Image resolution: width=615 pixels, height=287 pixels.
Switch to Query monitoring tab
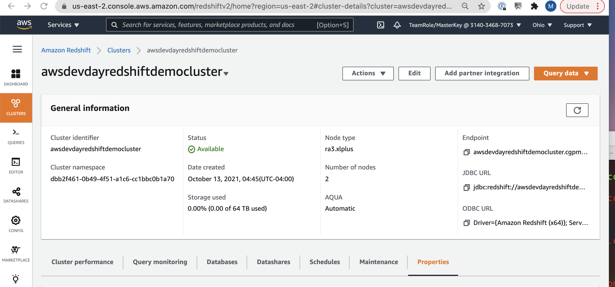pos(160,262)
